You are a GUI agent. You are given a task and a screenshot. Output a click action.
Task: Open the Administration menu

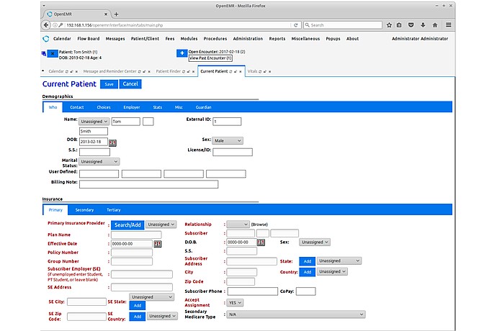248,39
